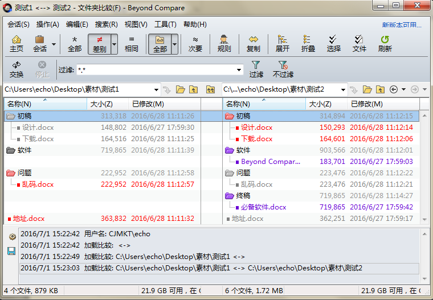Click the both-sides parent folder icon
Screen dimensions: 433x300
[x=210, y=90]
